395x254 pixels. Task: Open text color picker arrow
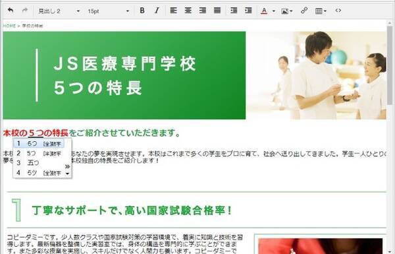click(x=274, y=11)
